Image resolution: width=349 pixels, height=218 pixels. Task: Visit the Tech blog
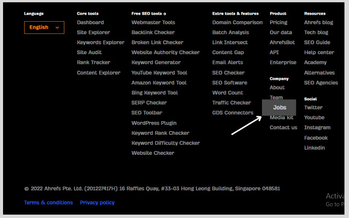(316, 33)
